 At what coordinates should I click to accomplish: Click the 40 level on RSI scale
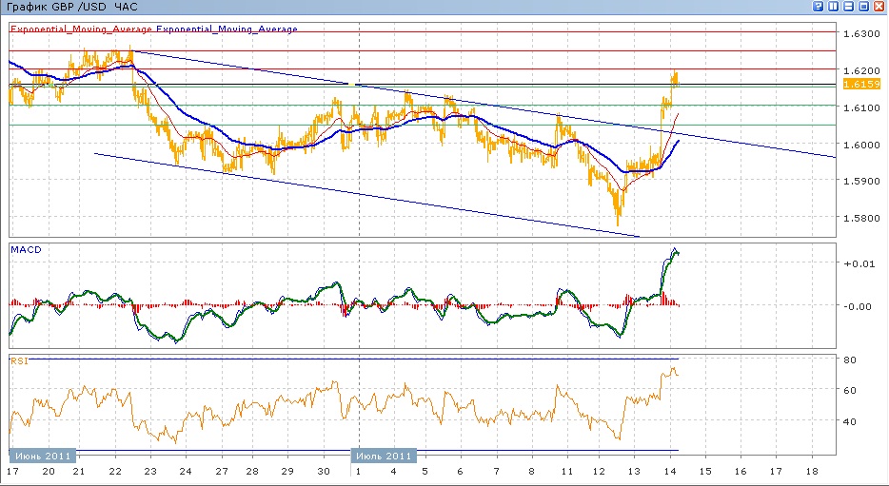851,421
